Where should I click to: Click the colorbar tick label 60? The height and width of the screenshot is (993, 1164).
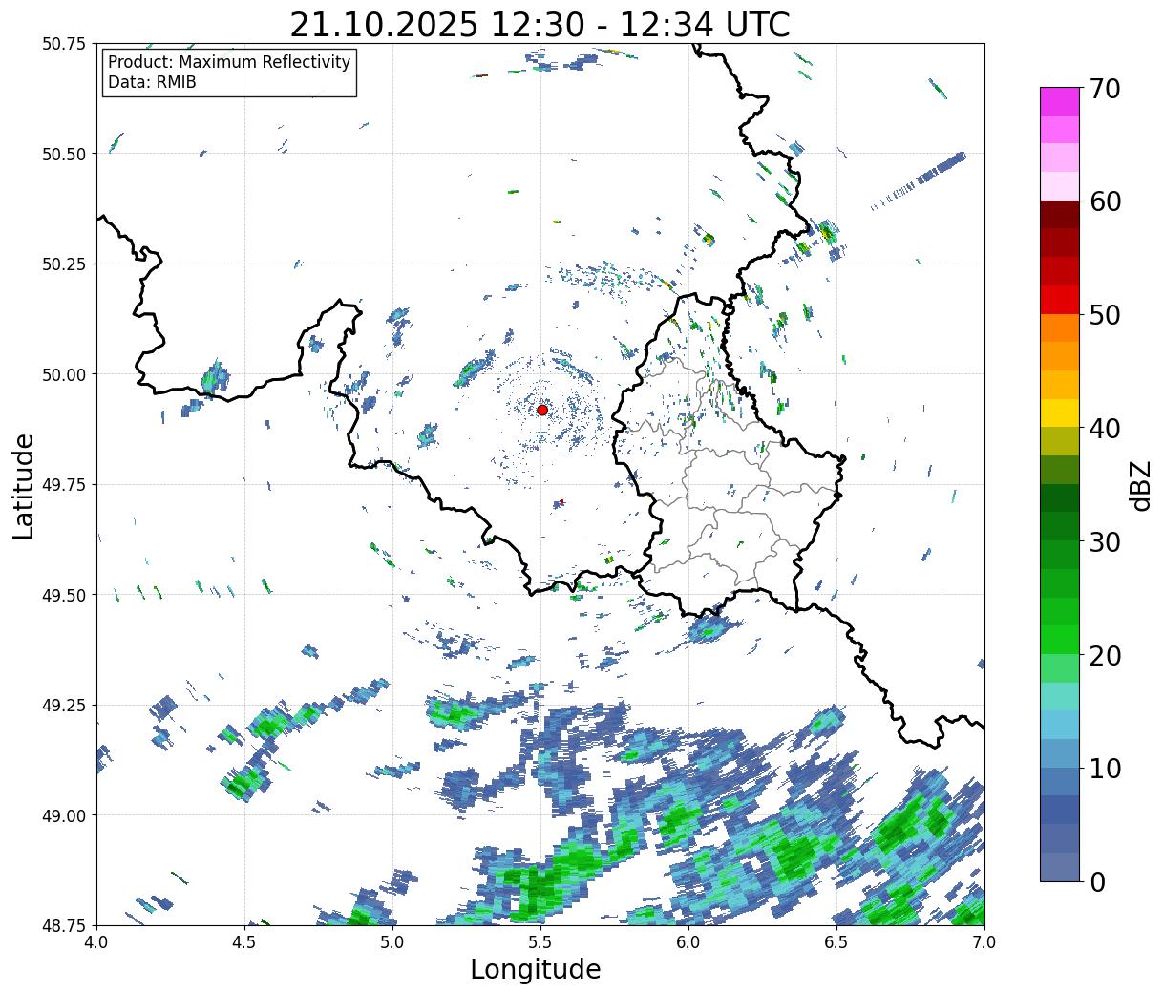click(x=1104, y=201)
